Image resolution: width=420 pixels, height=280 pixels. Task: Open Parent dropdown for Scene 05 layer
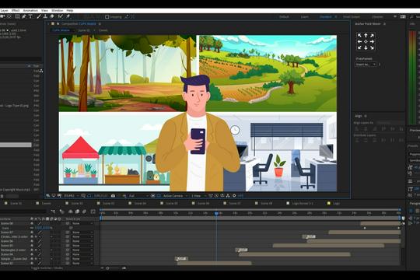point(82,246)
